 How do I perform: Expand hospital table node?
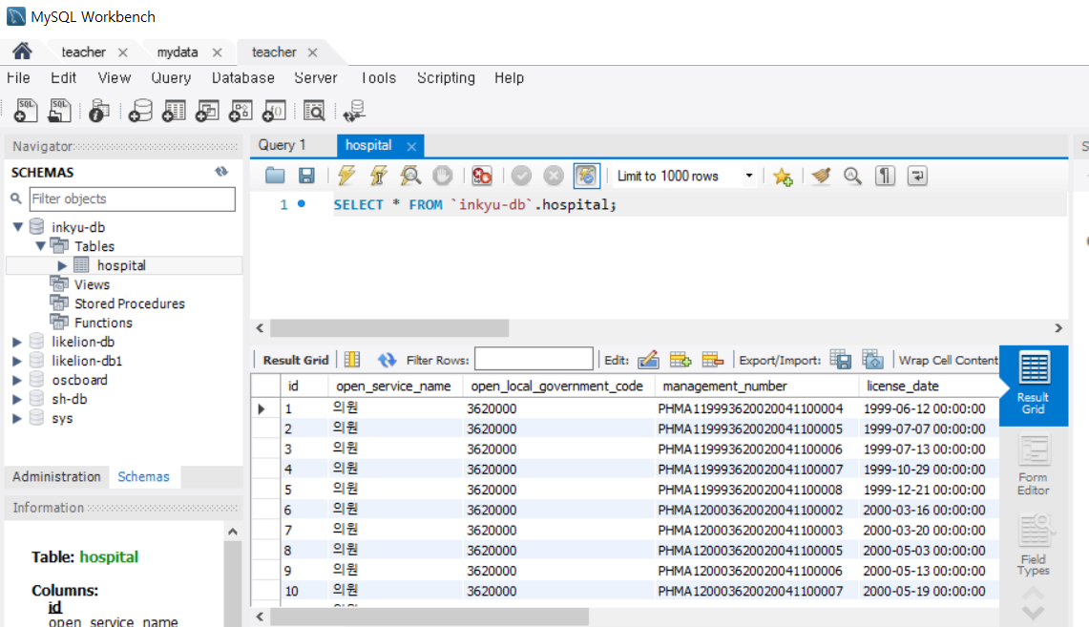62,265
